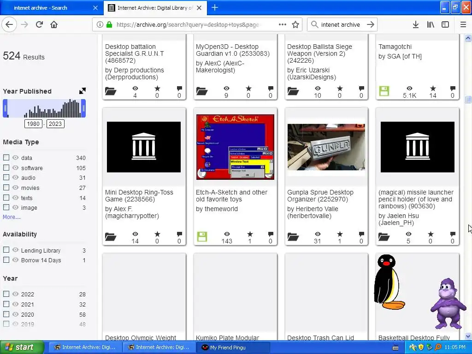
Task: Open Etch-A-Sketch and other old favorite toys
Action: (231, 195)
